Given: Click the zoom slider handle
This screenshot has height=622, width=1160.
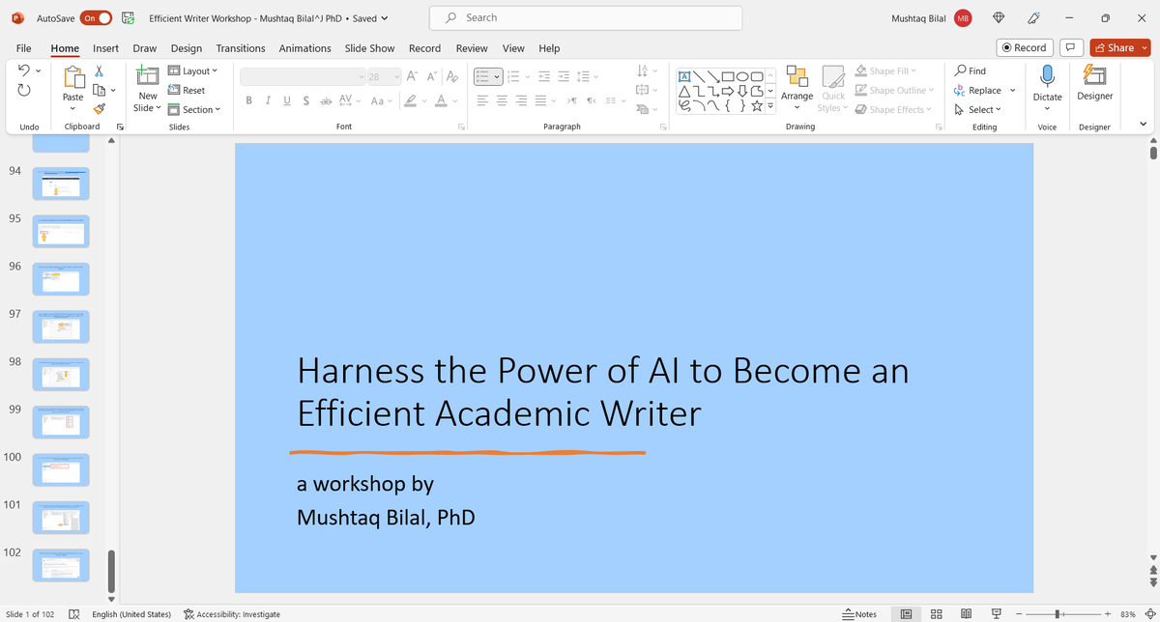Looking at the screenshot, I should [x=1059, y=614].
